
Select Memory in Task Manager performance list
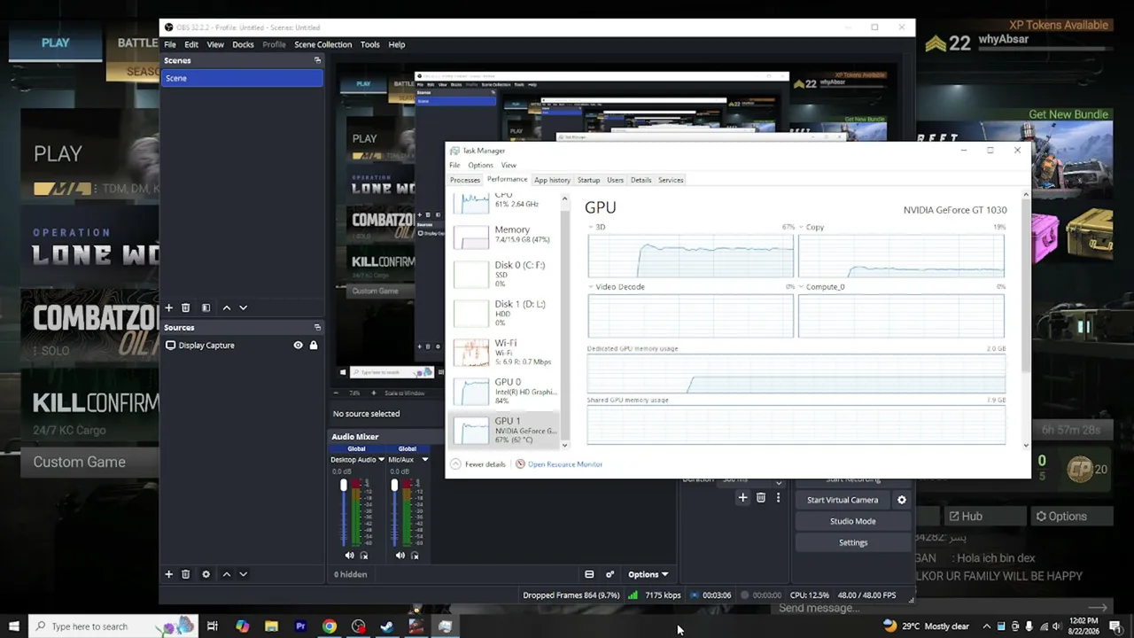coord(508,235)
